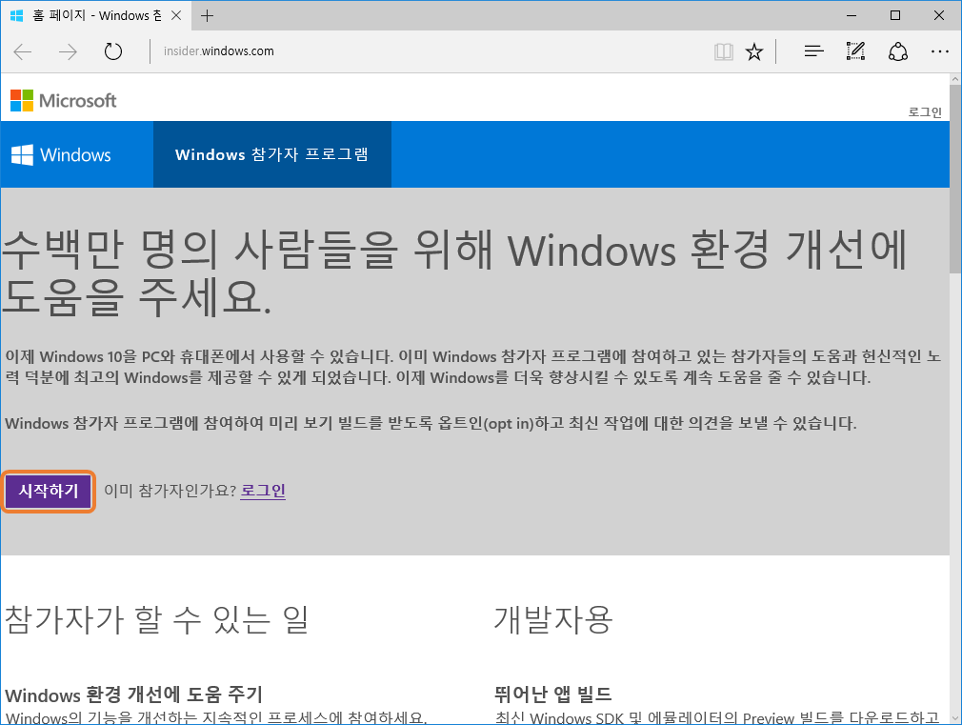962x725 pixels.
Task: Follow the 로그인 link beside 이미 참가자인가요
Action: click(263, 491)
